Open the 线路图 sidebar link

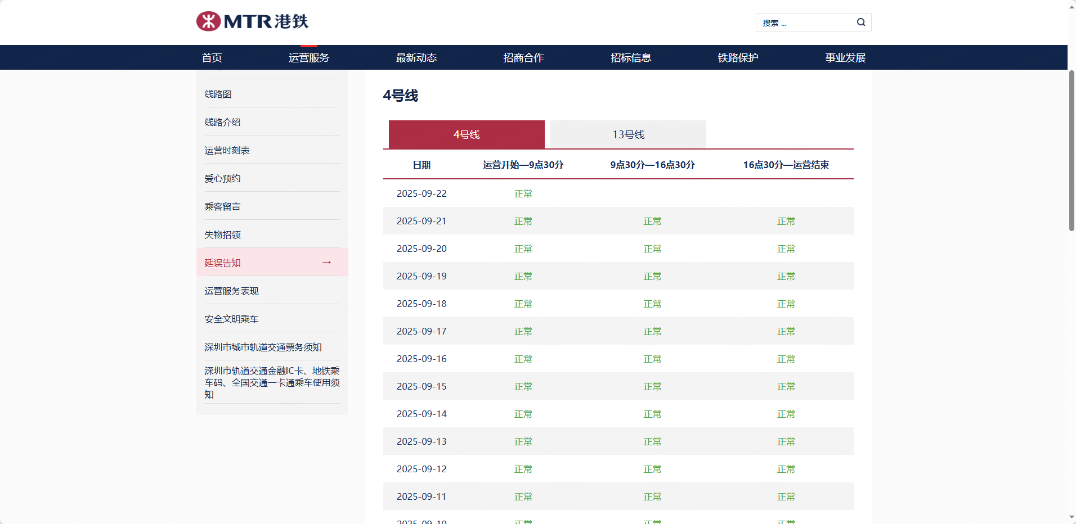219,93
